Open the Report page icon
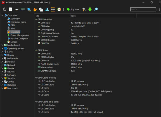 pyautogui.click(x=11, y=9)
